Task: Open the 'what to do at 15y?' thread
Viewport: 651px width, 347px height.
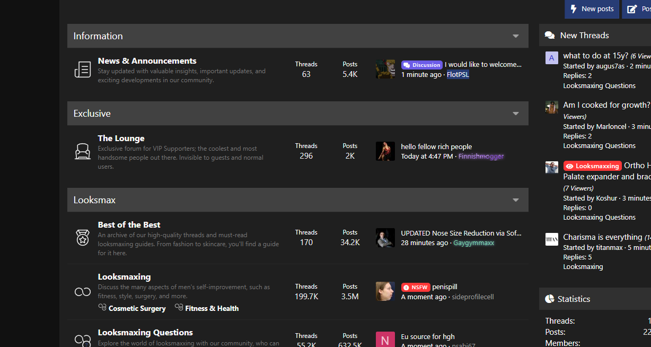Action: 595,56
